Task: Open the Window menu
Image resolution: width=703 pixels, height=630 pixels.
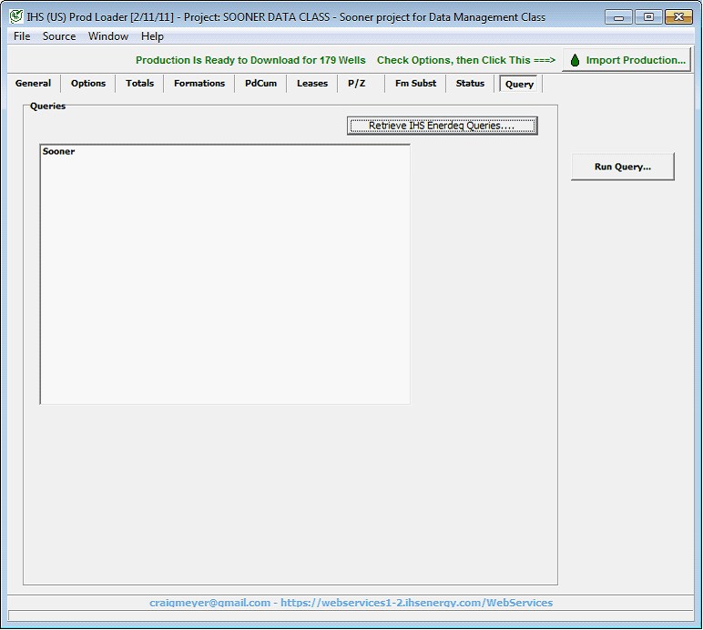Action: point(108,36)
